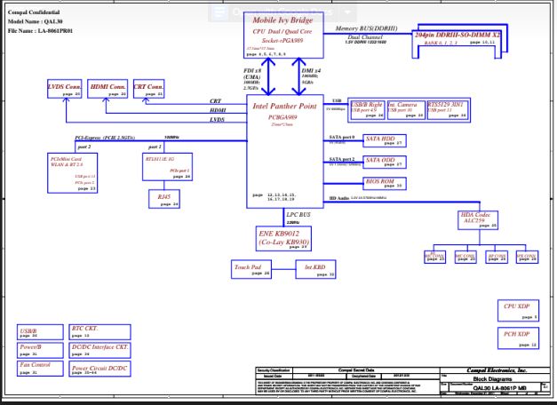Click the 'RTC CKT.' block
557x405 pixels.
tap(99, 332)
